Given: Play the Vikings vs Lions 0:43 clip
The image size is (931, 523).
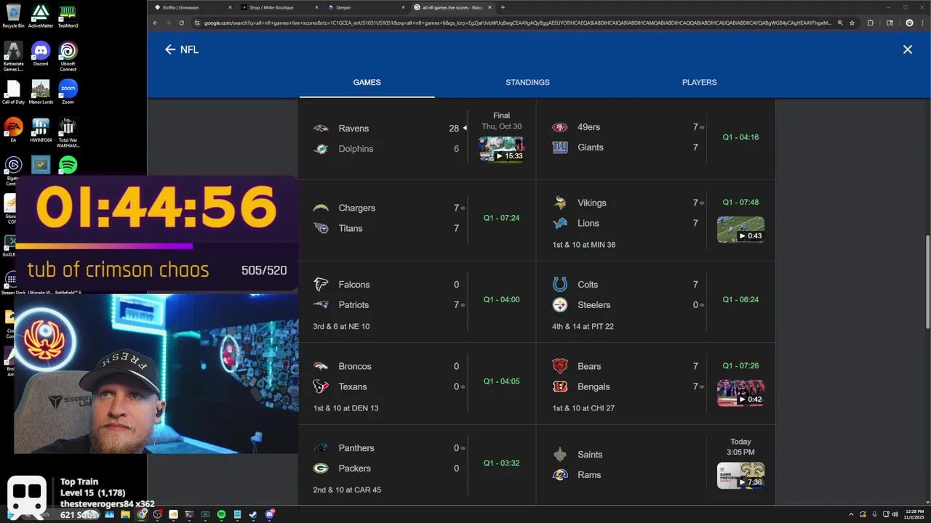Looking at the screenshot, I should coord(740,230).
